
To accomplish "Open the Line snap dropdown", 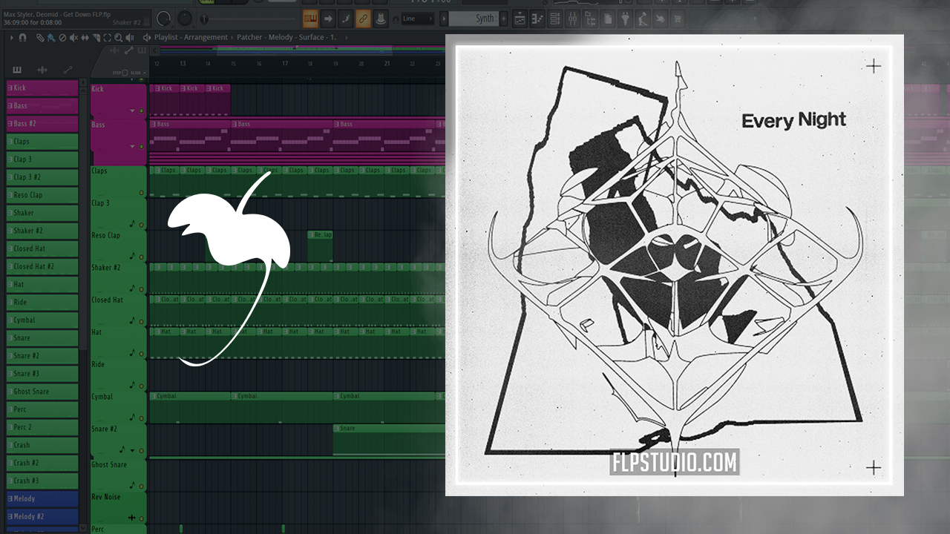I will coord(419,19).
